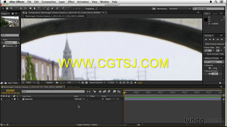Collapse the Channel effects category
The height and width of the screenshot is (127, 227).
pos(205,65)
